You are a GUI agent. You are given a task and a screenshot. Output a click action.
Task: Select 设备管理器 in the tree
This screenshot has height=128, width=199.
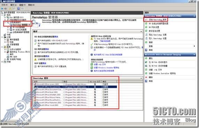click(14, 45)
